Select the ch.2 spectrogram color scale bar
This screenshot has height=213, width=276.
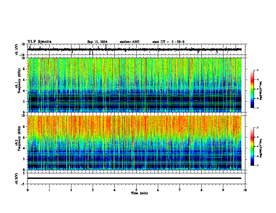[x=252, y=147]
